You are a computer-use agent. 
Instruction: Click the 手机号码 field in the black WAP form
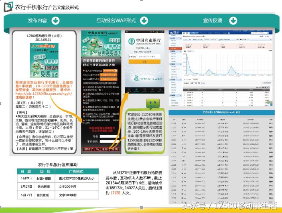tap(110, 142)
